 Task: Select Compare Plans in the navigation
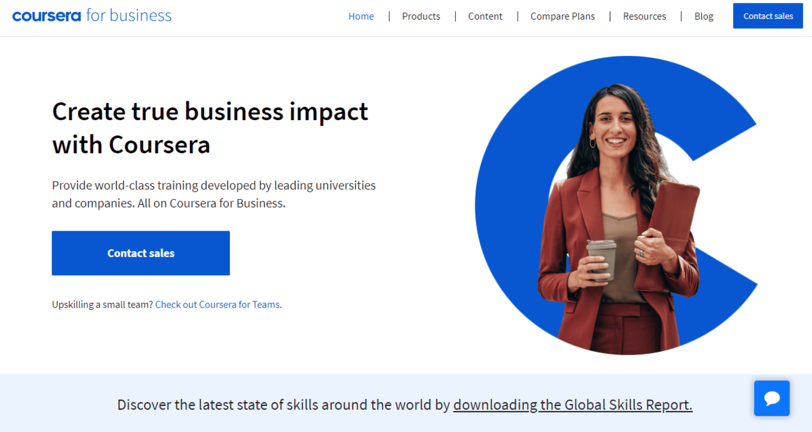[562, 16]
